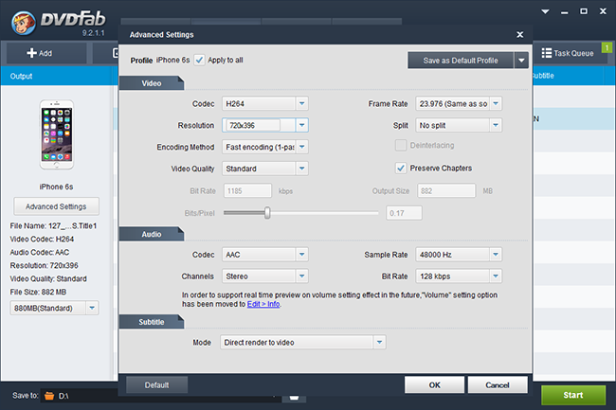
Task: Click the Bits/Pixel 0.17 value field
Action: (x=404, y=213)
